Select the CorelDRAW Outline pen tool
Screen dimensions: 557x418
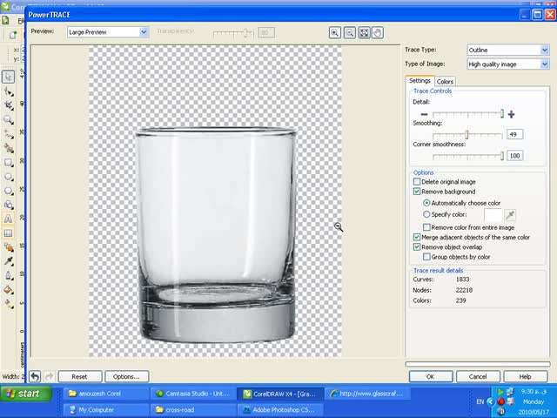pos(8,275)
